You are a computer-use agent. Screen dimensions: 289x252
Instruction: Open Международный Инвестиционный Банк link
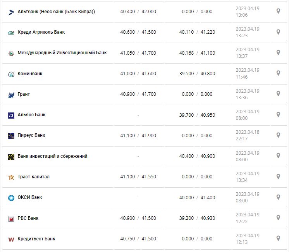62,53
